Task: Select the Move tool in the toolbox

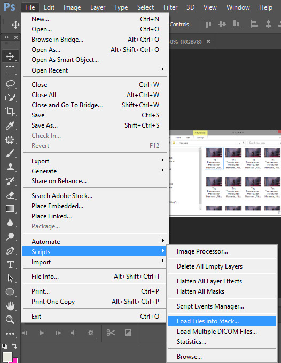Action: tap(10, 56)
